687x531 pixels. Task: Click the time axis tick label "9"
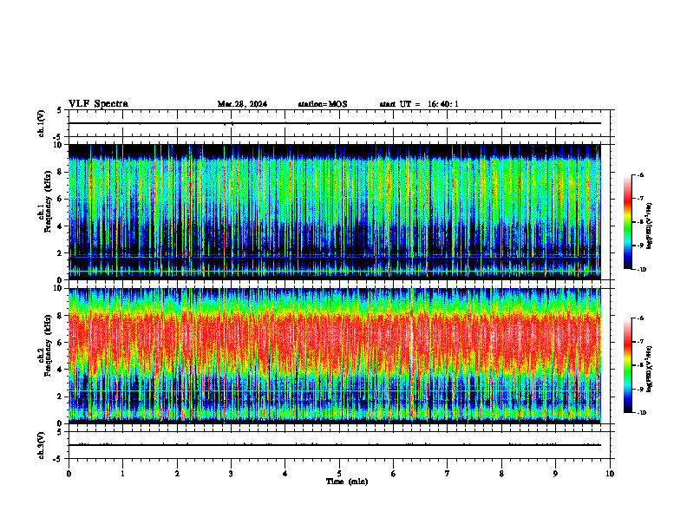pyautogui.click(x=555, y=474)
